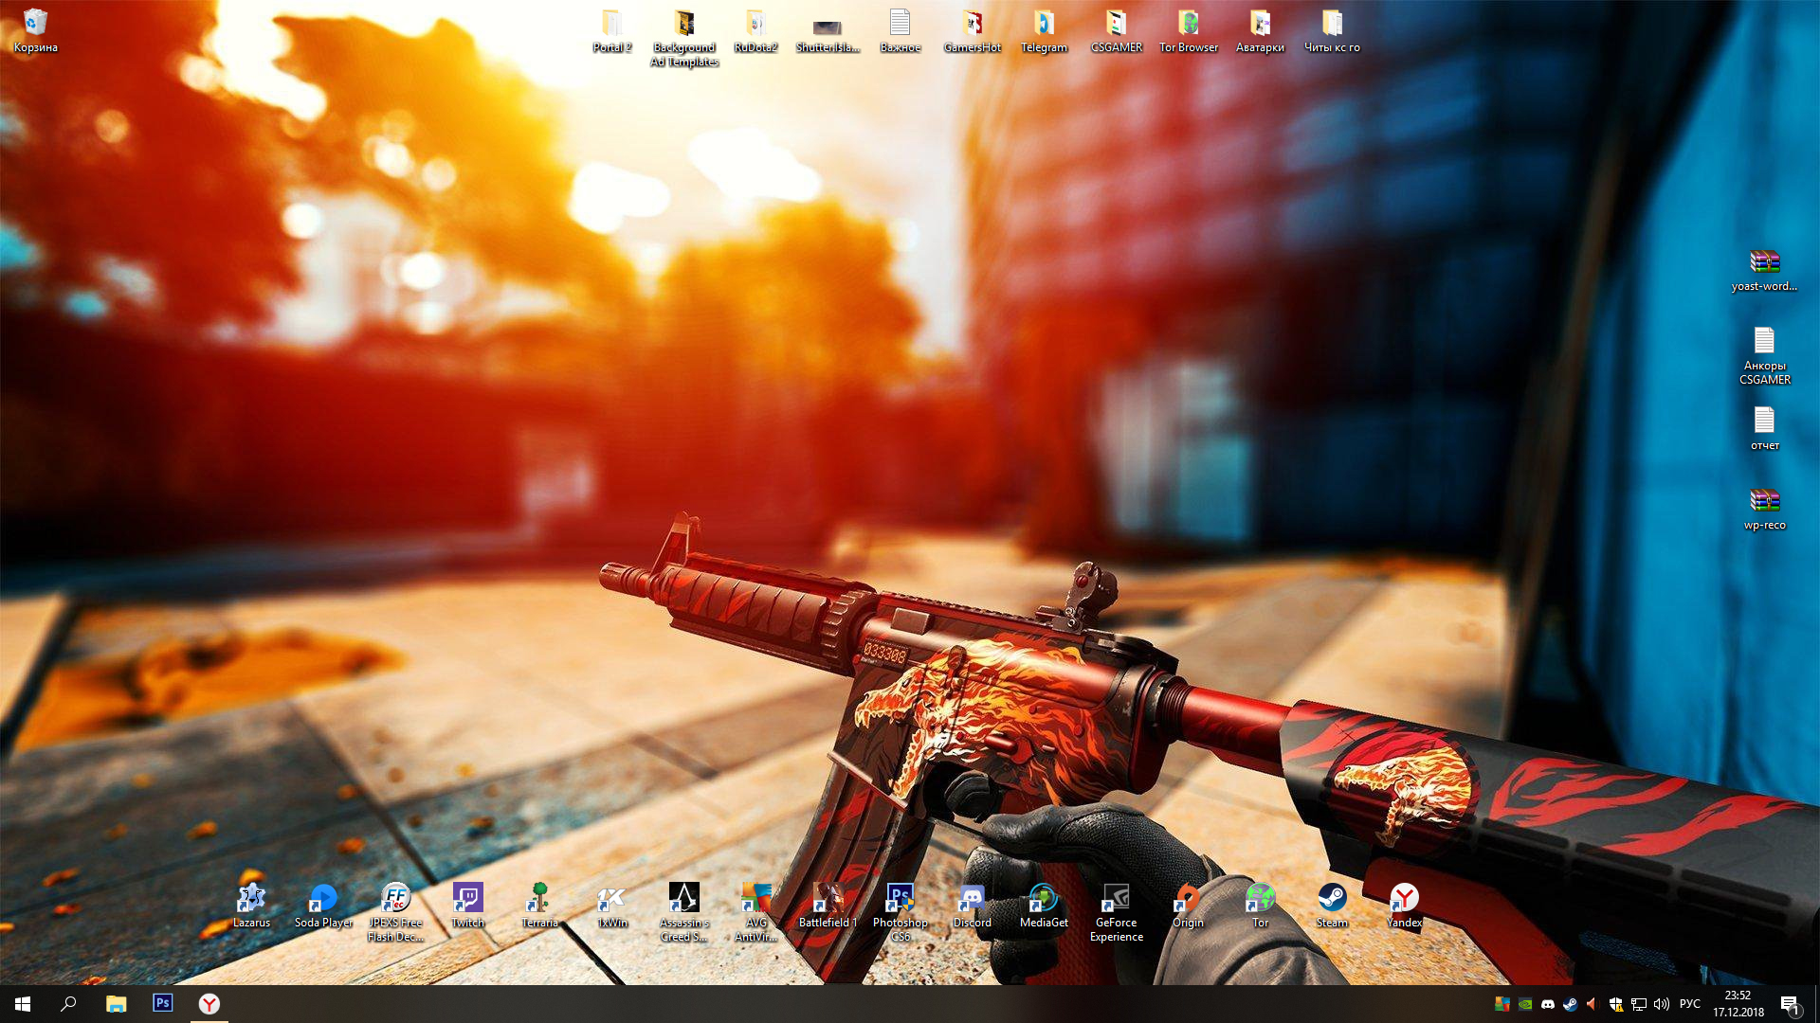1820x1023 pixels.
Task: Open the Steam desktop shortcut
Action: pyautogui.click(x=1332, y=905)
